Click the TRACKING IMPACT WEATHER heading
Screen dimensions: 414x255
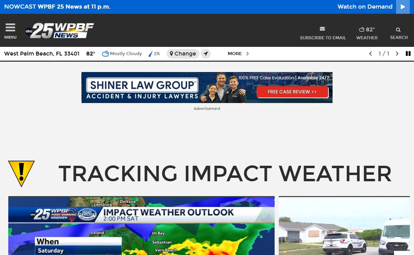coord(225,173)
